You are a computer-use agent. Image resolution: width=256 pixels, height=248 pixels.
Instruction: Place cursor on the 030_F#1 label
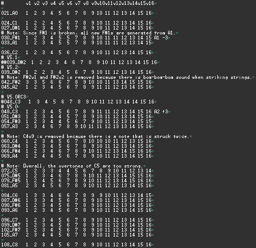click(x=11, y=38)
